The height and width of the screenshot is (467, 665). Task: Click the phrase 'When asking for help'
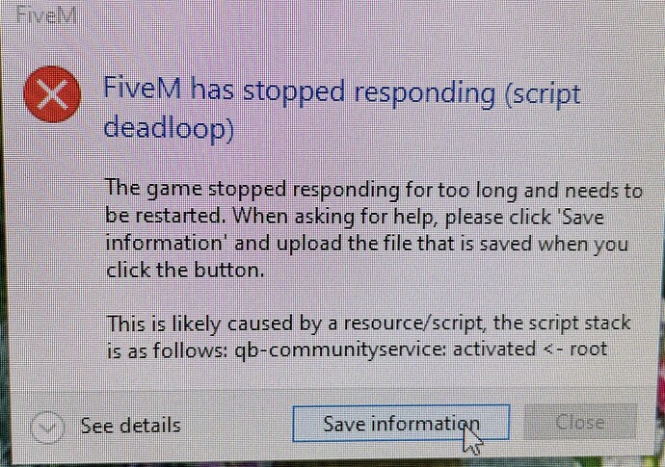click(x=334, y=217)
